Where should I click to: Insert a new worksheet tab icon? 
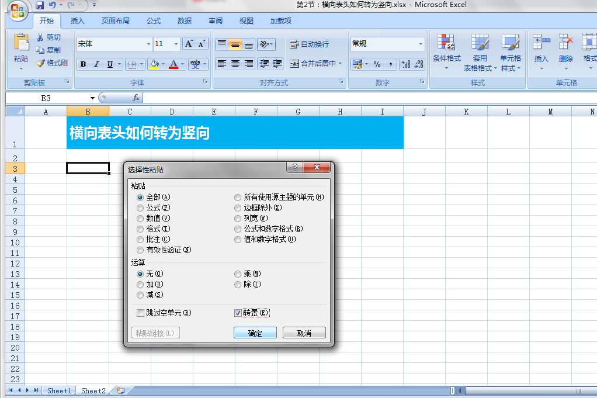click(x=121, y=390)
